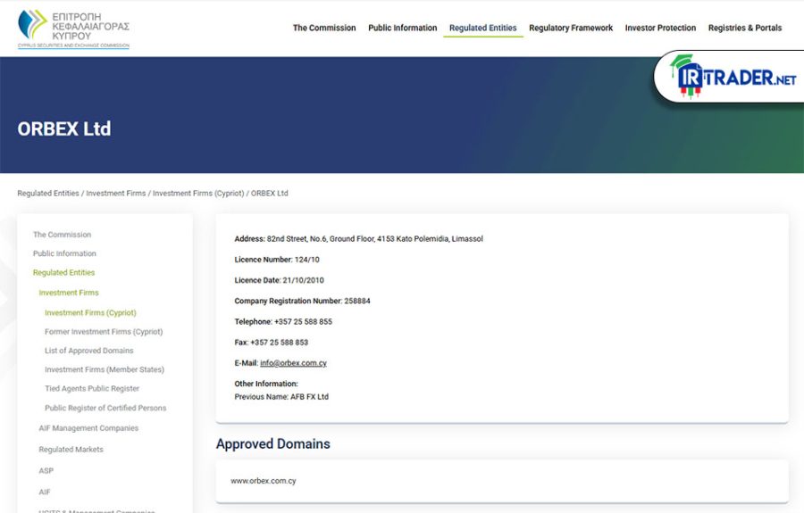Open Public Register of Certified Persons
The height and width of the screenshot is (513, 804).
105,408
